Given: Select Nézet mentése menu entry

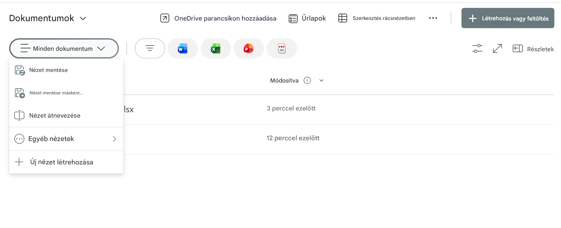Looking at the screenshot, I should coord(66,70).
